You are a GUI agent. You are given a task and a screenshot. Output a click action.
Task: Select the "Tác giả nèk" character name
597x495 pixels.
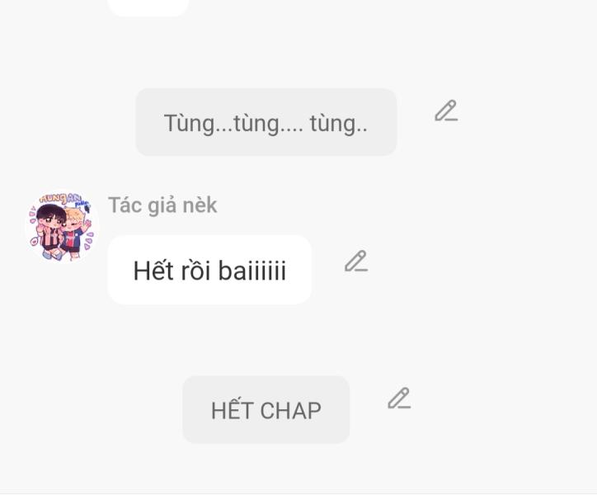coord(162,205)
